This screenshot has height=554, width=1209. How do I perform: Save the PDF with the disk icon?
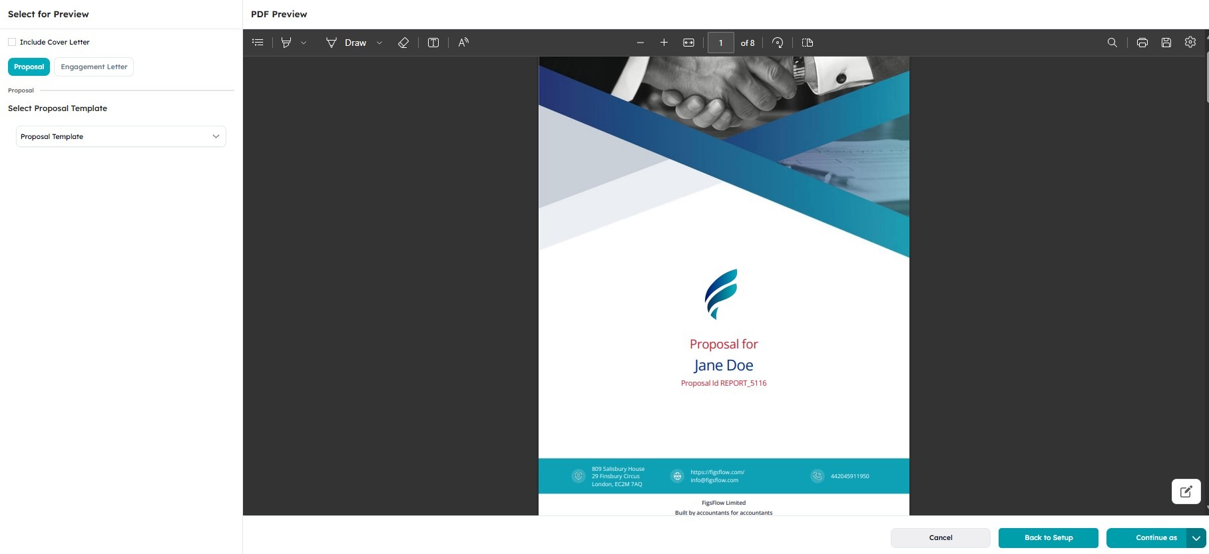[x=1166, y=43]
